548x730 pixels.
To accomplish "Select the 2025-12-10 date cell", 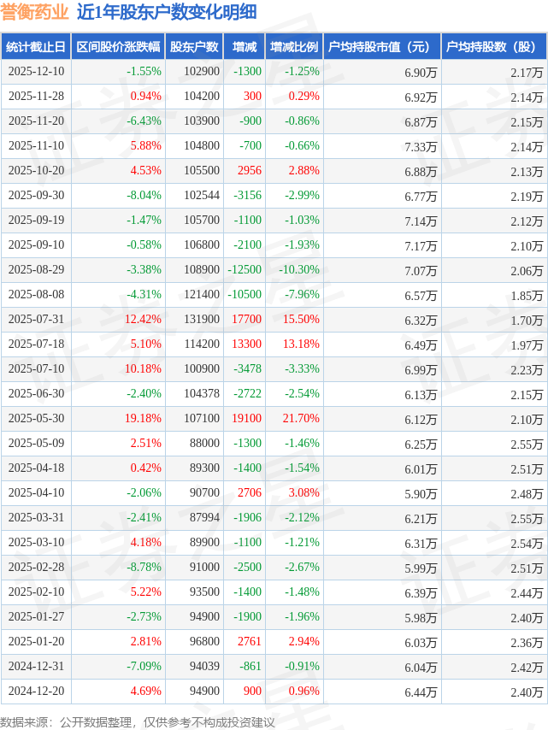I will pyautogui.click(x=35, y=72).
